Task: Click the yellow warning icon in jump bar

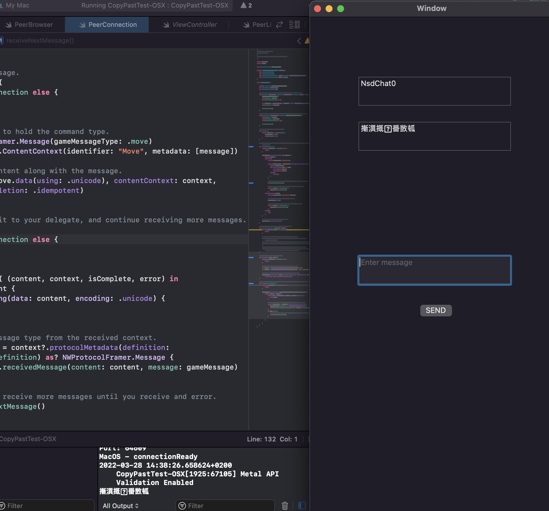Action: pyautogui.click(x=307, y=41)
